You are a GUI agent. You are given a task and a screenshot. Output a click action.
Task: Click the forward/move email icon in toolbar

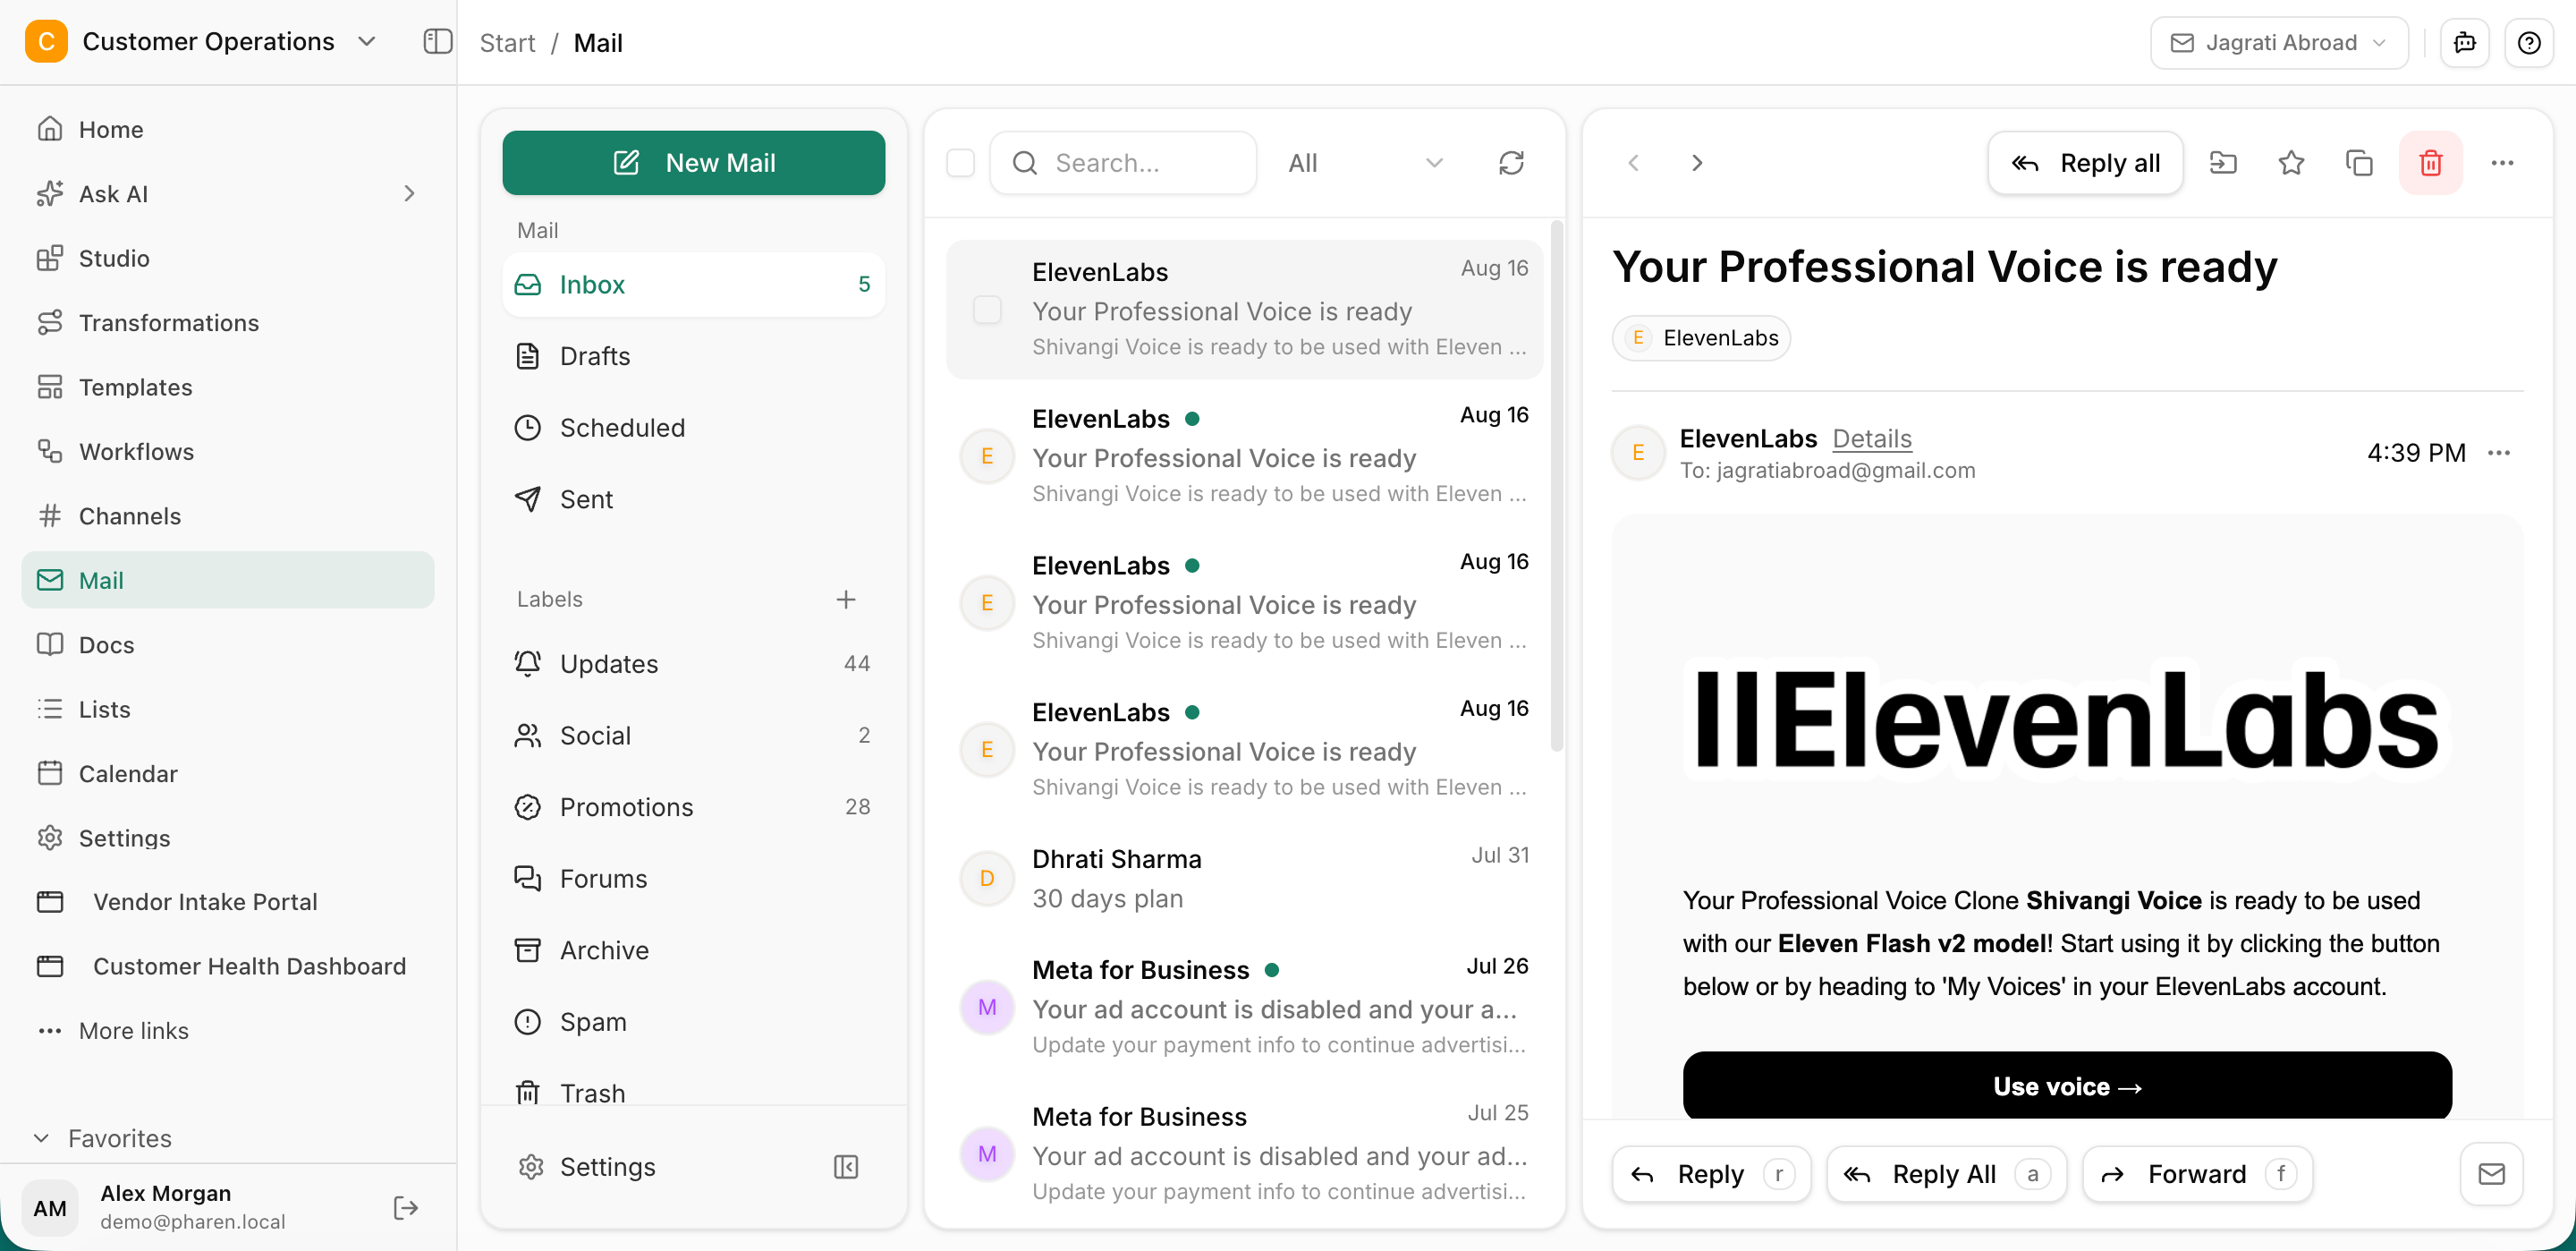[x=2223, y=163]
